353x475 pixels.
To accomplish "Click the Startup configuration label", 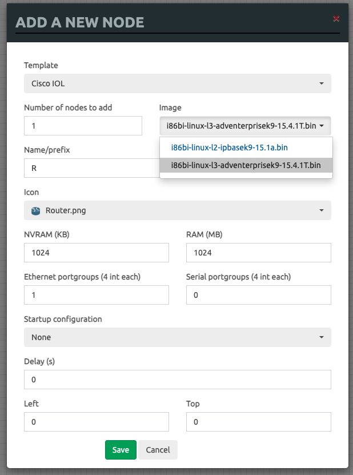I will coord(63,319).
